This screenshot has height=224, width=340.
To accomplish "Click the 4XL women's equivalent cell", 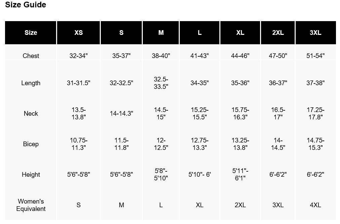I will coord(315,205).
